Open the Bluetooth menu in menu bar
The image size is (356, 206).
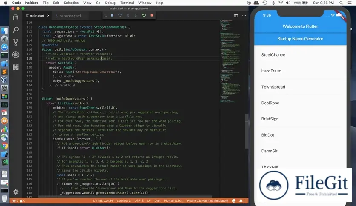[273, 3]
